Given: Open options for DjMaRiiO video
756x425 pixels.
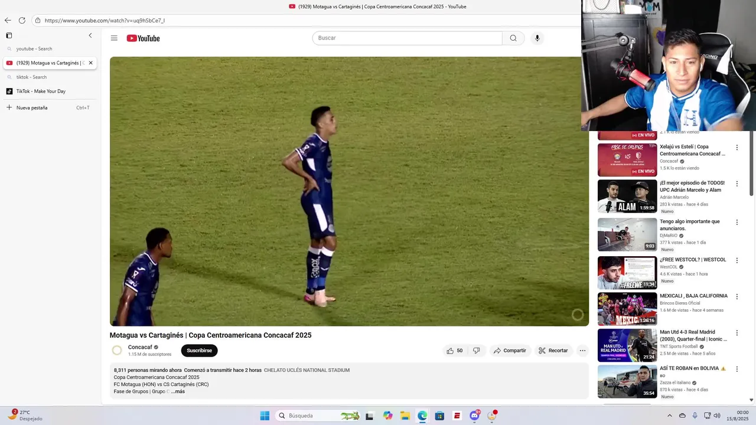Looking at the screenshot, I should click(737, 222).
